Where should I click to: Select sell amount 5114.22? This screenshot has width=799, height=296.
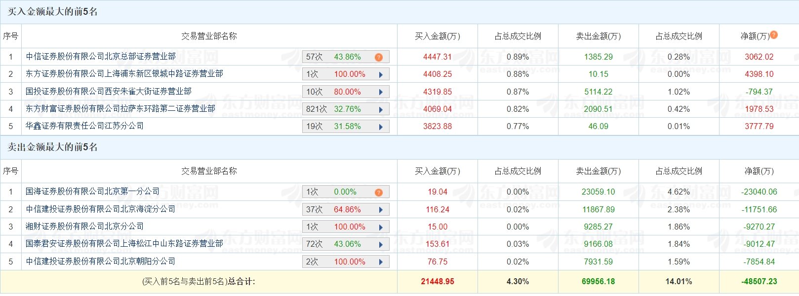pos(599,92)
